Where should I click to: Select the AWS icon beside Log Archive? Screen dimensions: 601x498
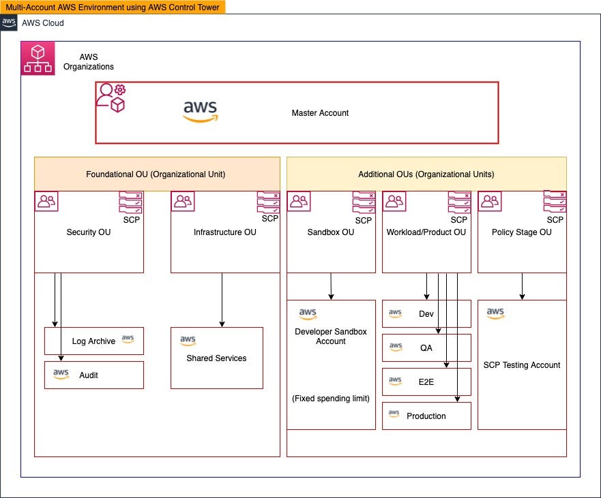[x=127, y=338]
